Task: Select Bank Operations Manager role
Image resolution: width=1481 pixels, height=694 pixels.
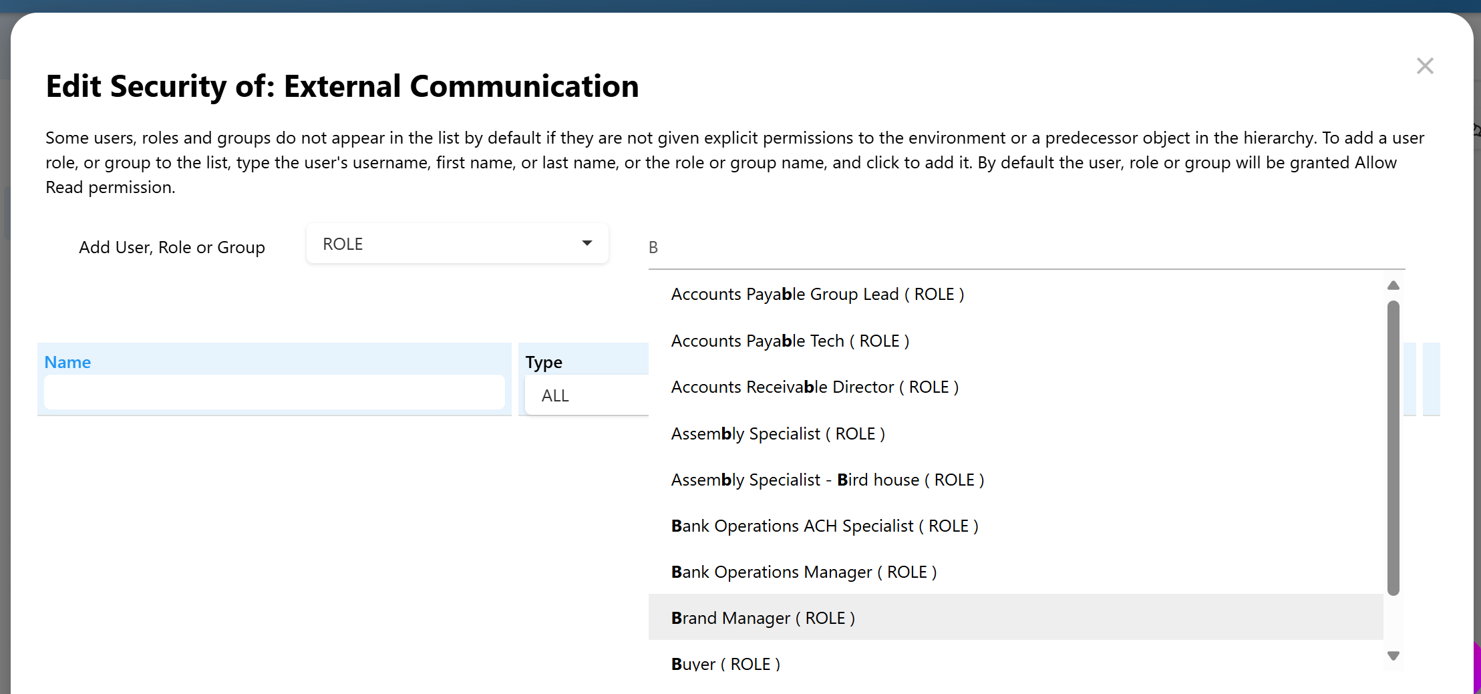Action: coord(803,572)
